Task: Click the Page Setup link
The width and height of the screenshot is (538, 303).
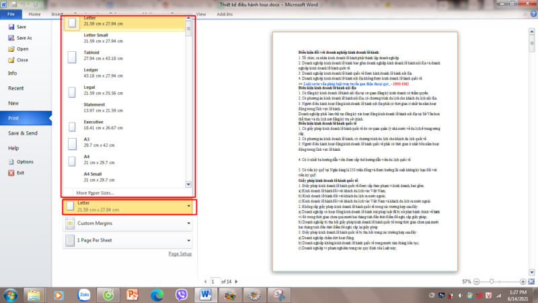Action: [180, 254]
